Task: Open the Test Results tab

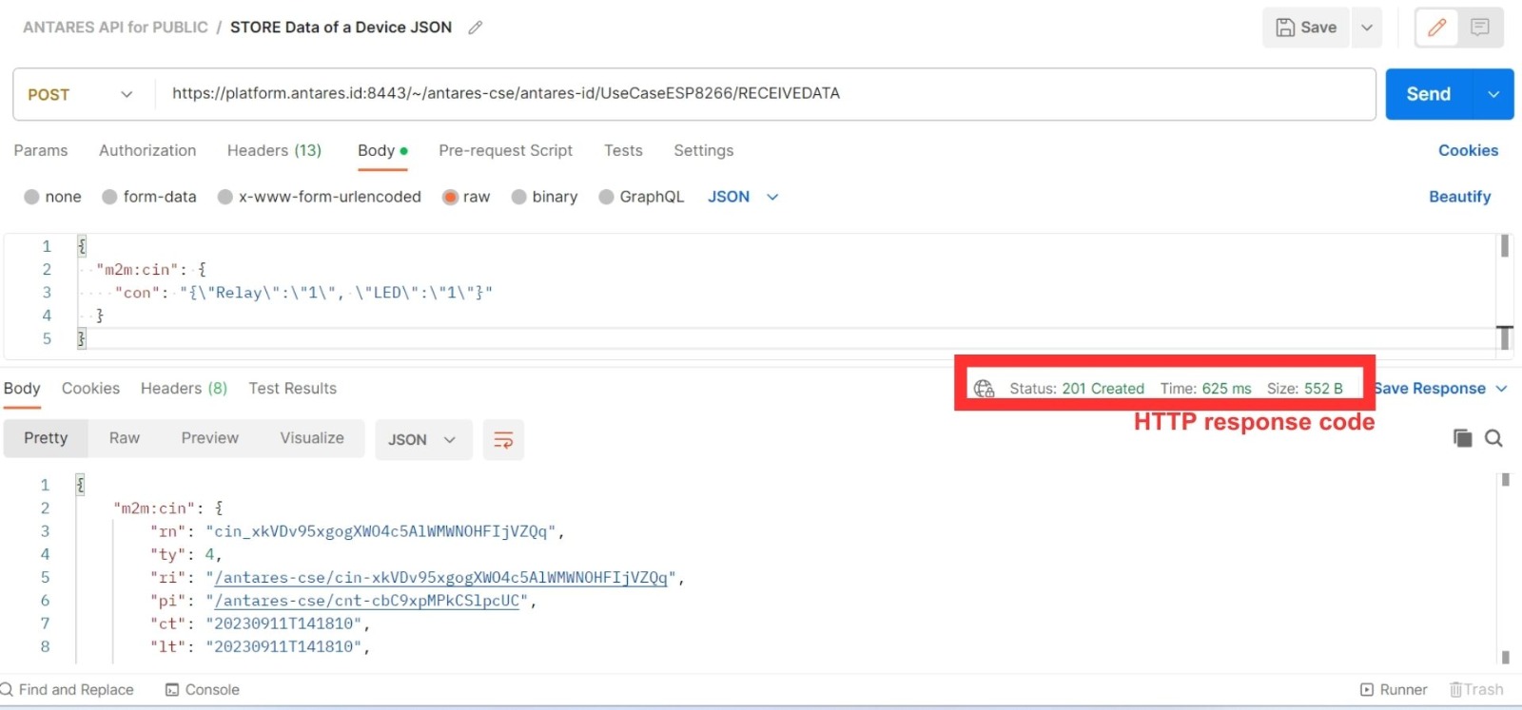Action: [x=292, y=388]
